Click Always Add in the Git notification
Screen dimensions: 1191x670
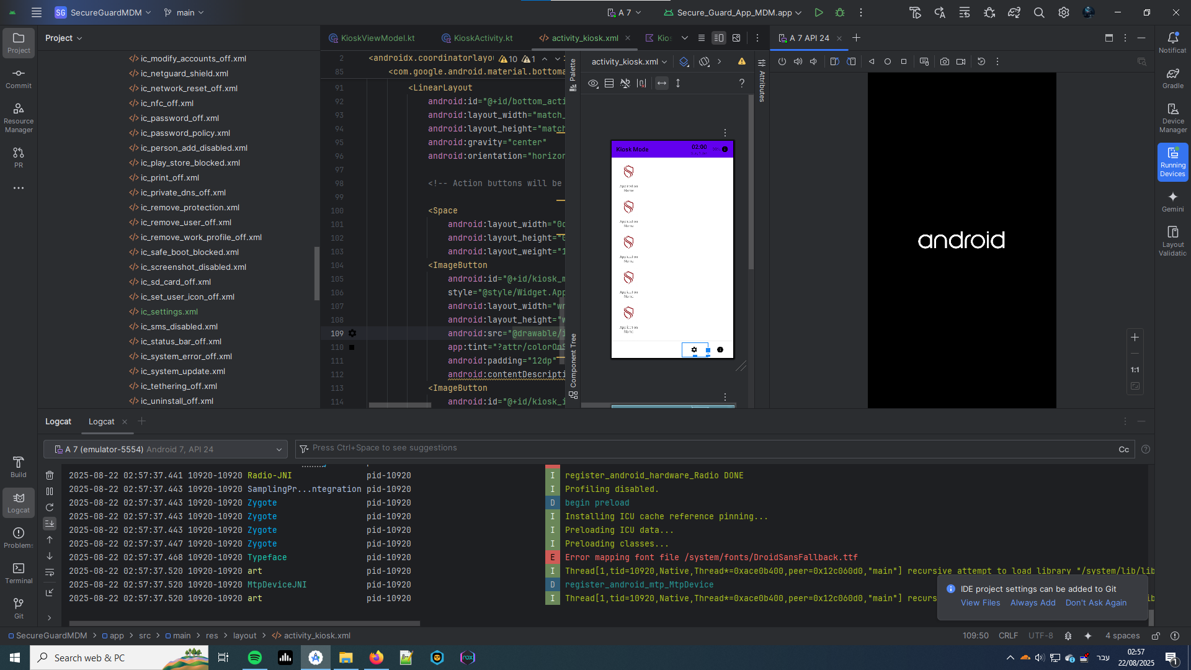(x=1033, y=602)
